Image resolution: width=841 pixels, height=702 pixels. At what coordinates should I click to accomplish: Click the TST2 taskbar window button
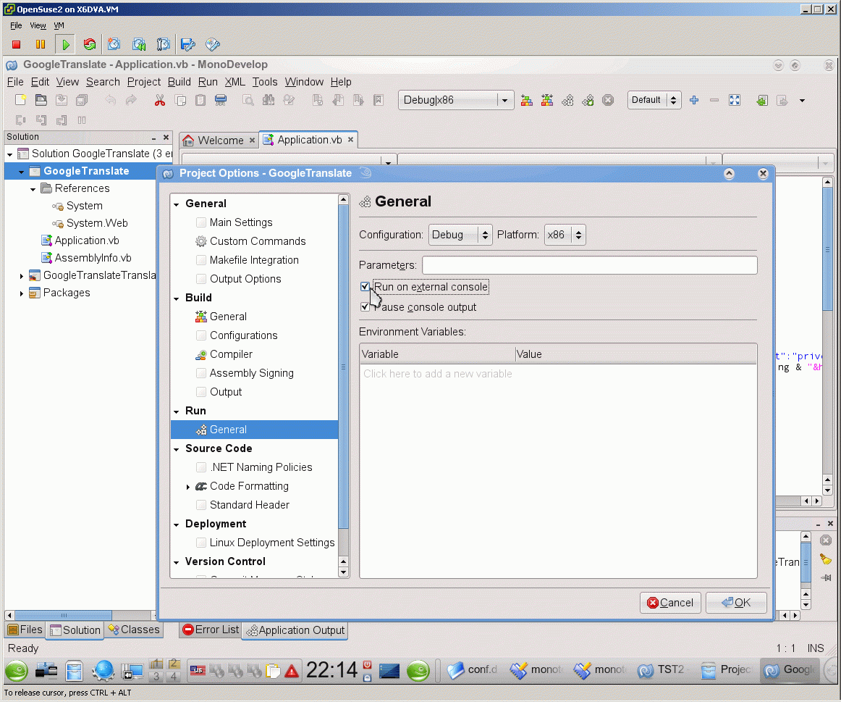[x=662, y=670]
